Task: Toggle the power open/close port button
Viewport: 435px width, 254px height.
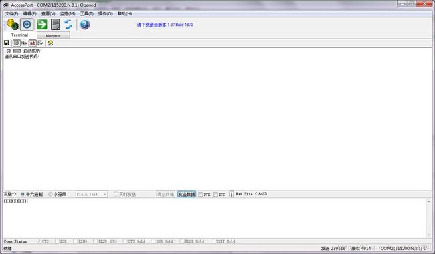Action: [27, 25]
